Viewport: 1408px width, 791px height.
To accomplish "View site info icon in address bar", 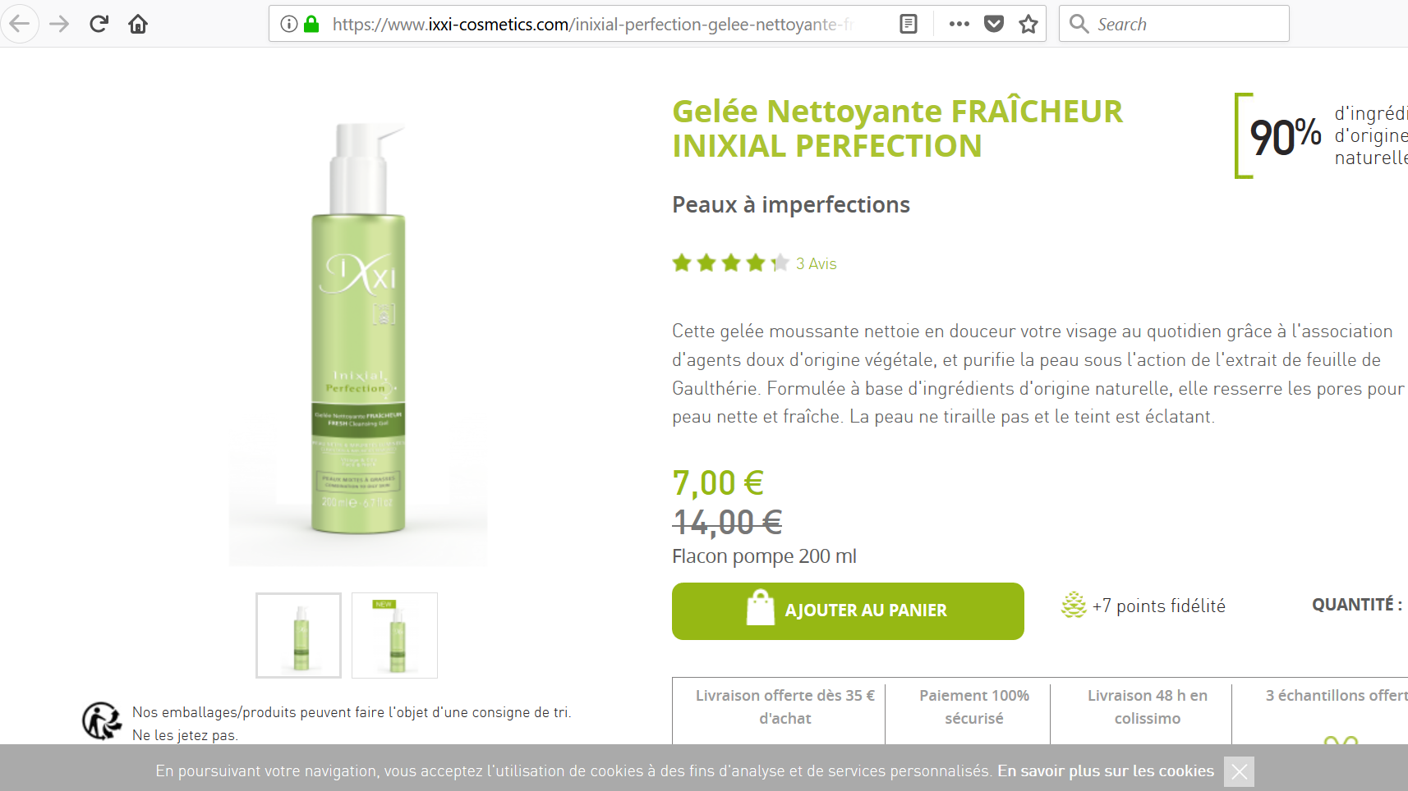I will click(x=288, y=24).
